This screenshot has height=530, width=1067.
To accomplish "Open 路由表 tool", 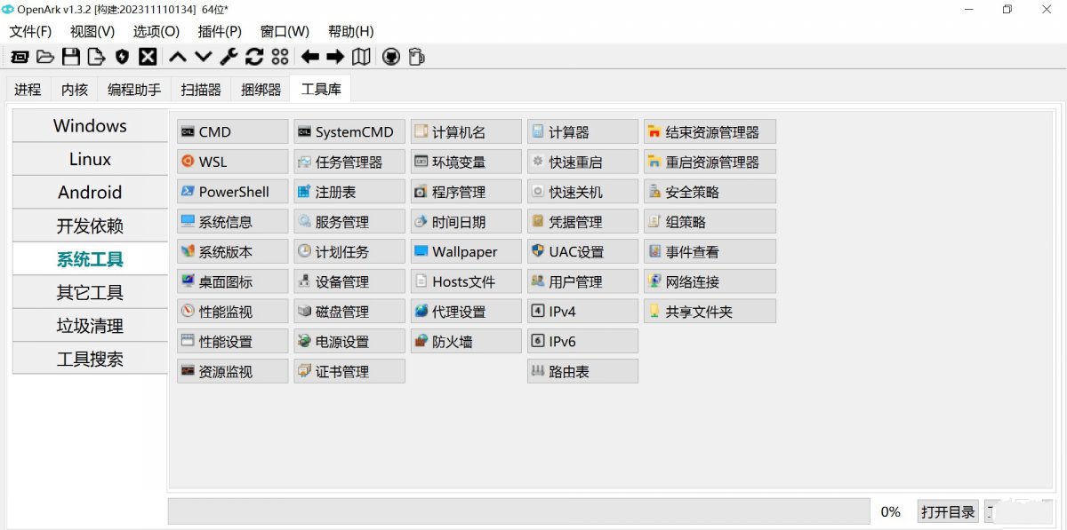I will (582, 371).
